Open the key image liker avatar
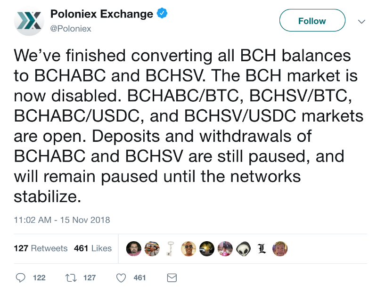This screenshot has width=377, height=294. [x=170, y=249]
